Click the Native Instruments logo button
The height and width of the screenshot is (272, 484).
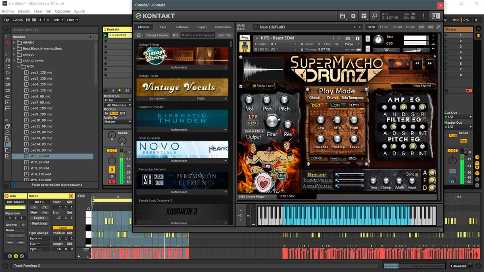coord(436,16)
